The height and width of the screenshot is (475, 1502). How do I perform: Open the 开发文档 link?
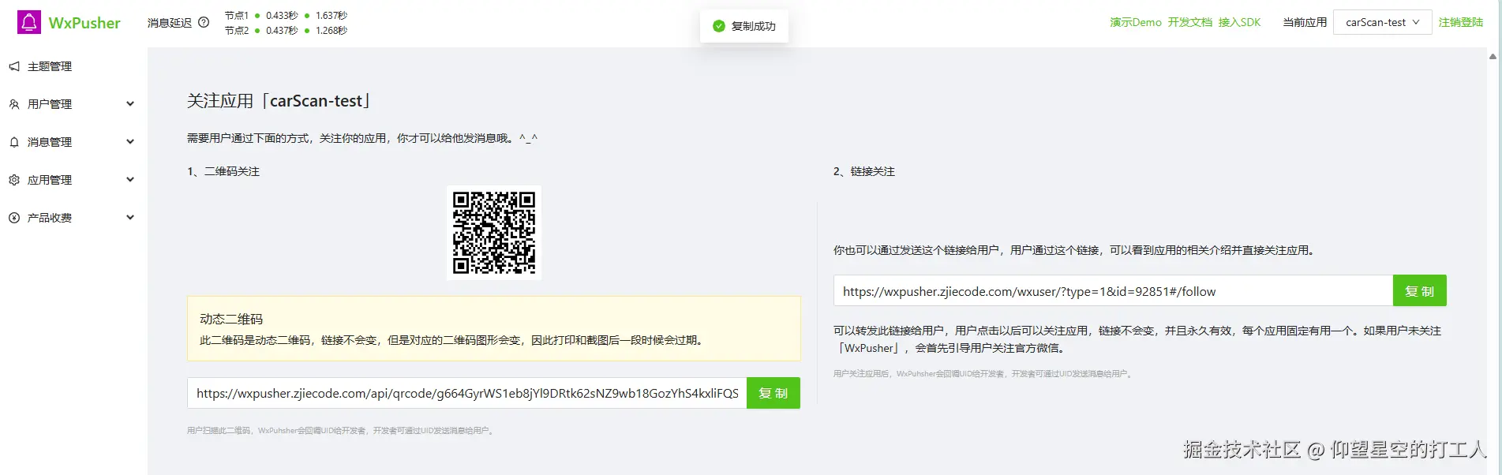1190,22
